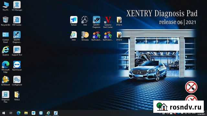Select the Diagnosis Files icon

point(5,97)
